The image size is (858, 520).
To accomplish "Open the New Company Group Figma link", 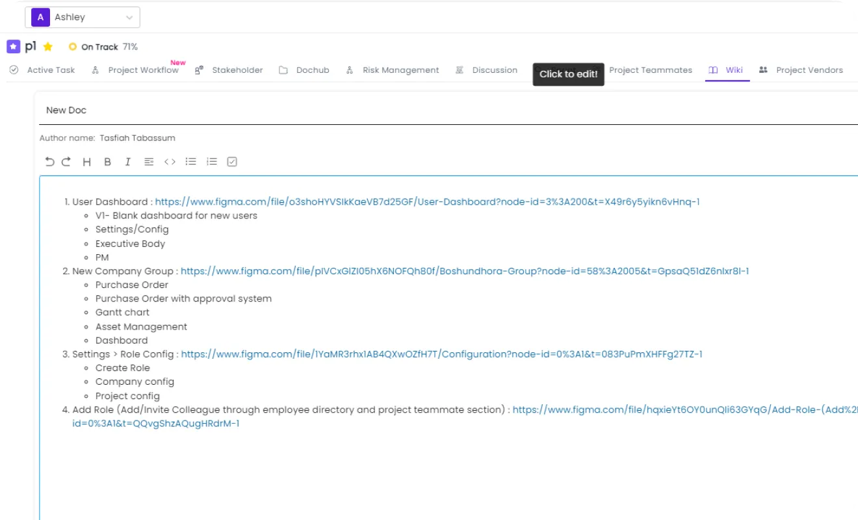I will [465, 271].
